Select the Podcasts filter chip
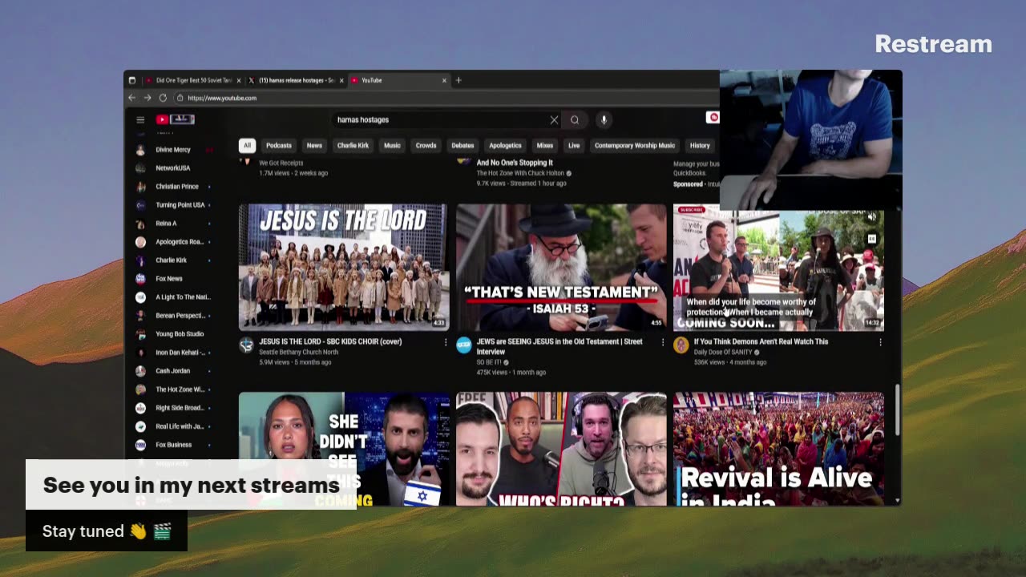This screenshot has height=577, width=1026. 279,146
